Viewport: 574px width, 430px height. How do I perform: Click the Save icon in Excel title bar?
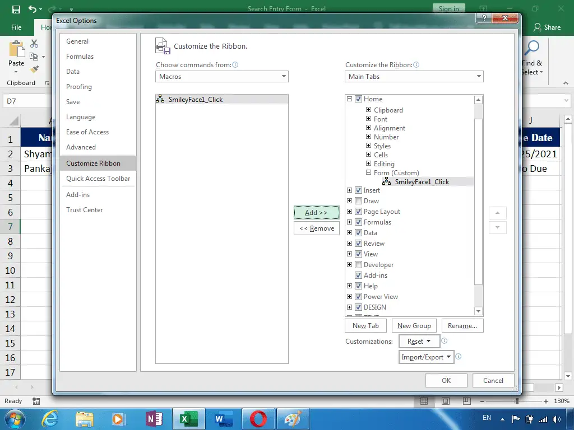16,9
